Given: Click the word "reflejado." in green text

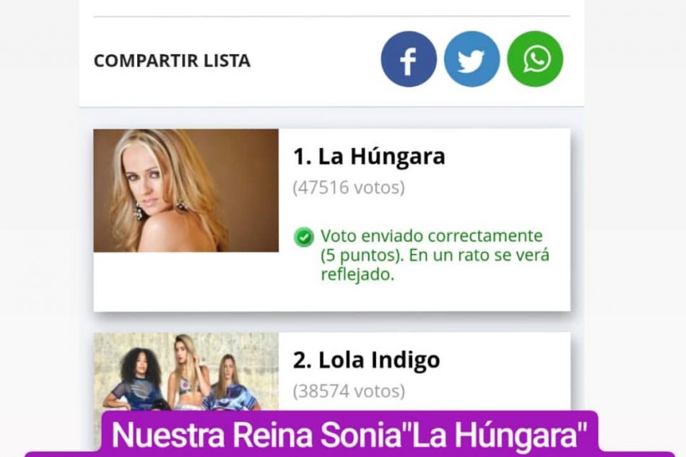Looking at the screenshot, I should pos(357,274).
